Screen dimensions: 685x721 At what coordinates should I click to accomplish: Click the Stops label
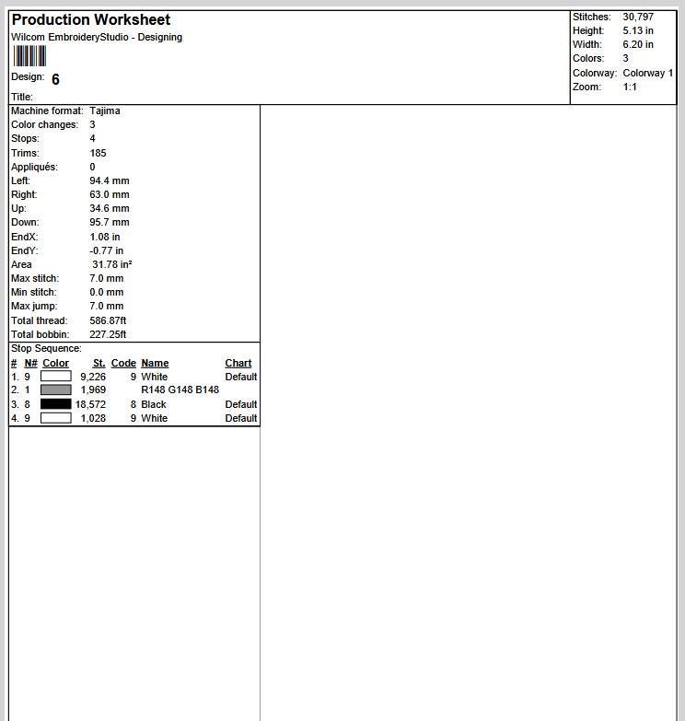pyautogui.click(x=25, y=138)
